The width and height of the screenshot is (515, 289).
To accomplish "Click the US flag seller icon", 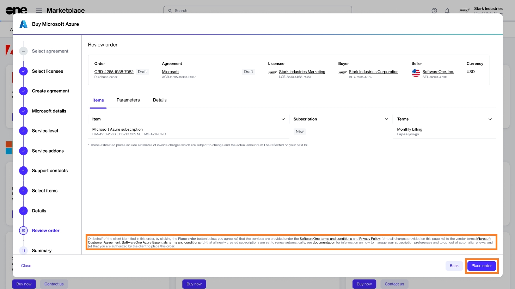I will (416, 73).
